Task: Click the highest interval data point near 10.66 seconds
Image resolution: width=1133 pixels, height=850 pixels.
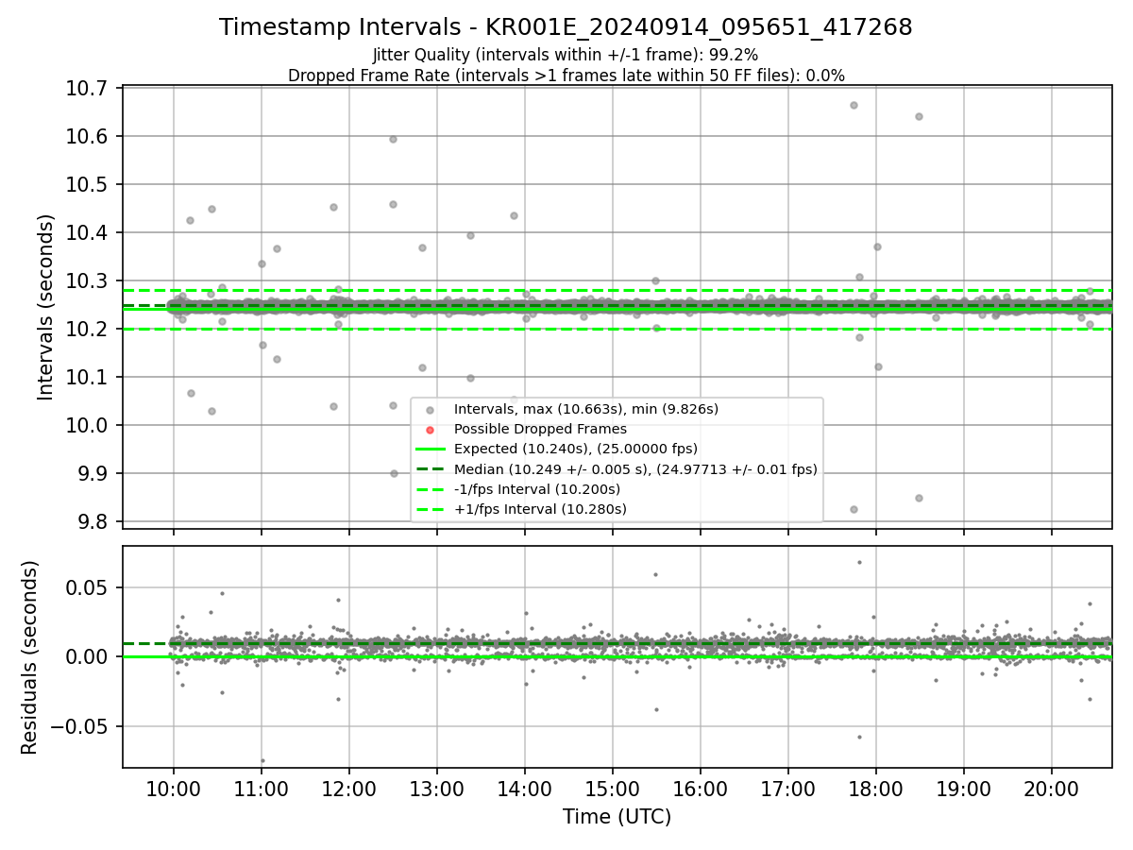Action: click(854, 105)
